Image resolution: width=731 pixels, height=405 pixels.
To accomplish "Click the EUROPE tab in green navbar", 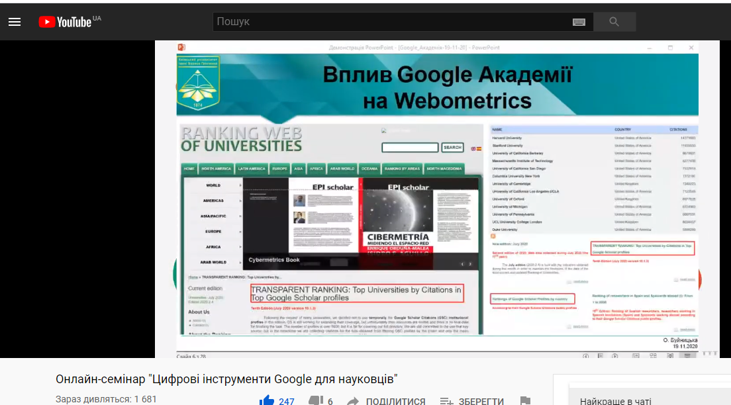I will coord(279,169).
